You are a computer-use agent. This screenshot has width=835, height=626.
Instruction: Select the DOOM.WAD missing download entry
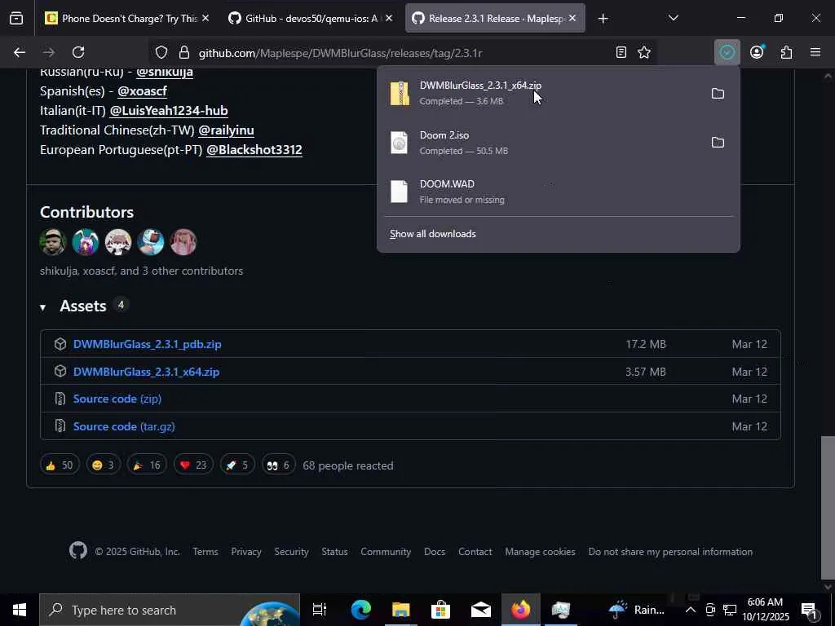[x=558, y=192]
